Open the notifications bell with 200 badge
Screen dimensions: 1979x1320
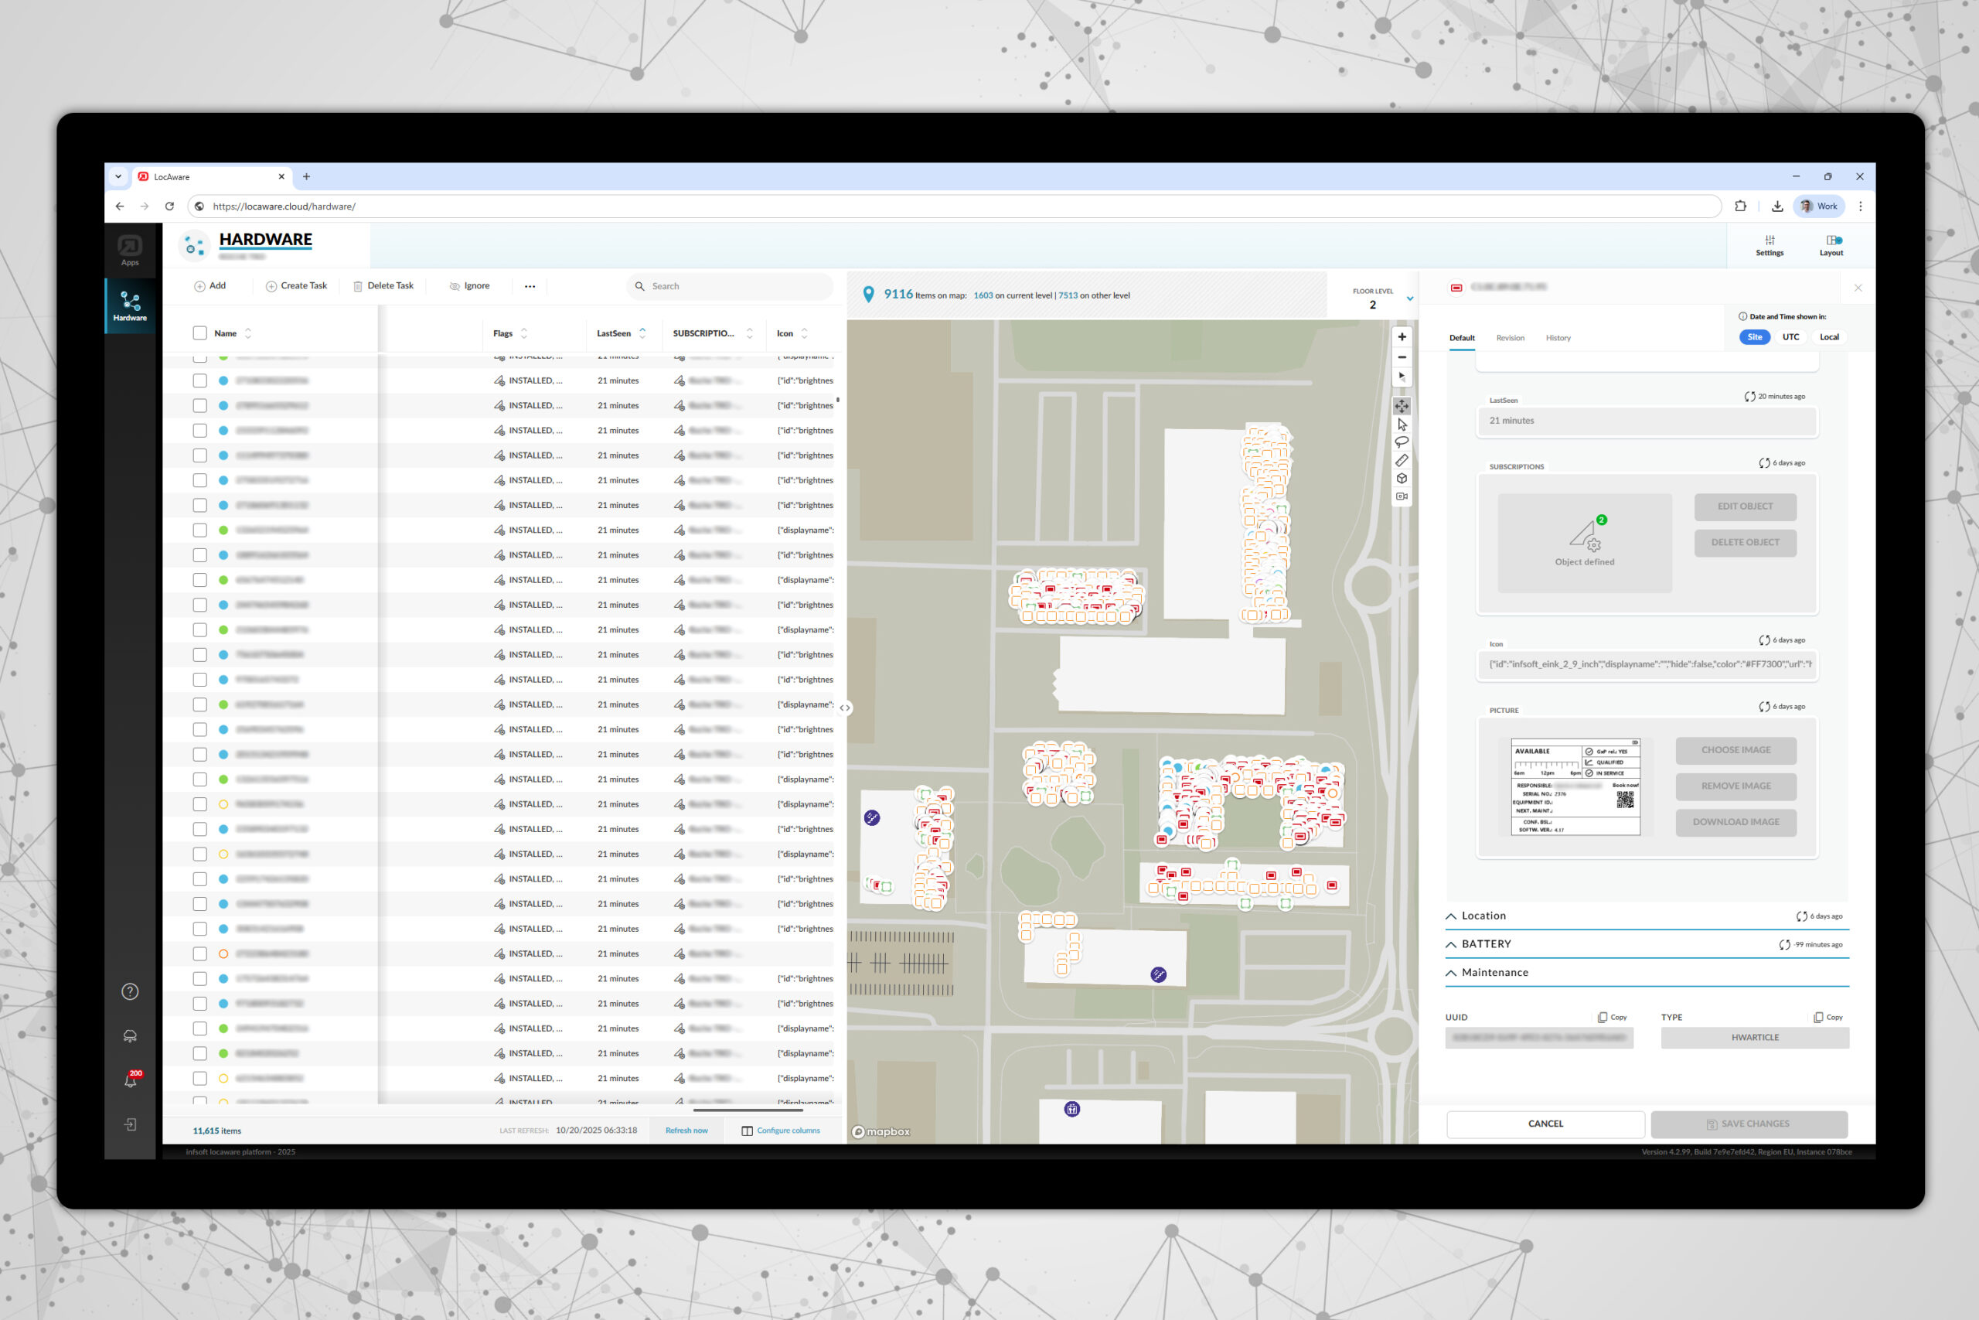click(x=131, y=1080)
